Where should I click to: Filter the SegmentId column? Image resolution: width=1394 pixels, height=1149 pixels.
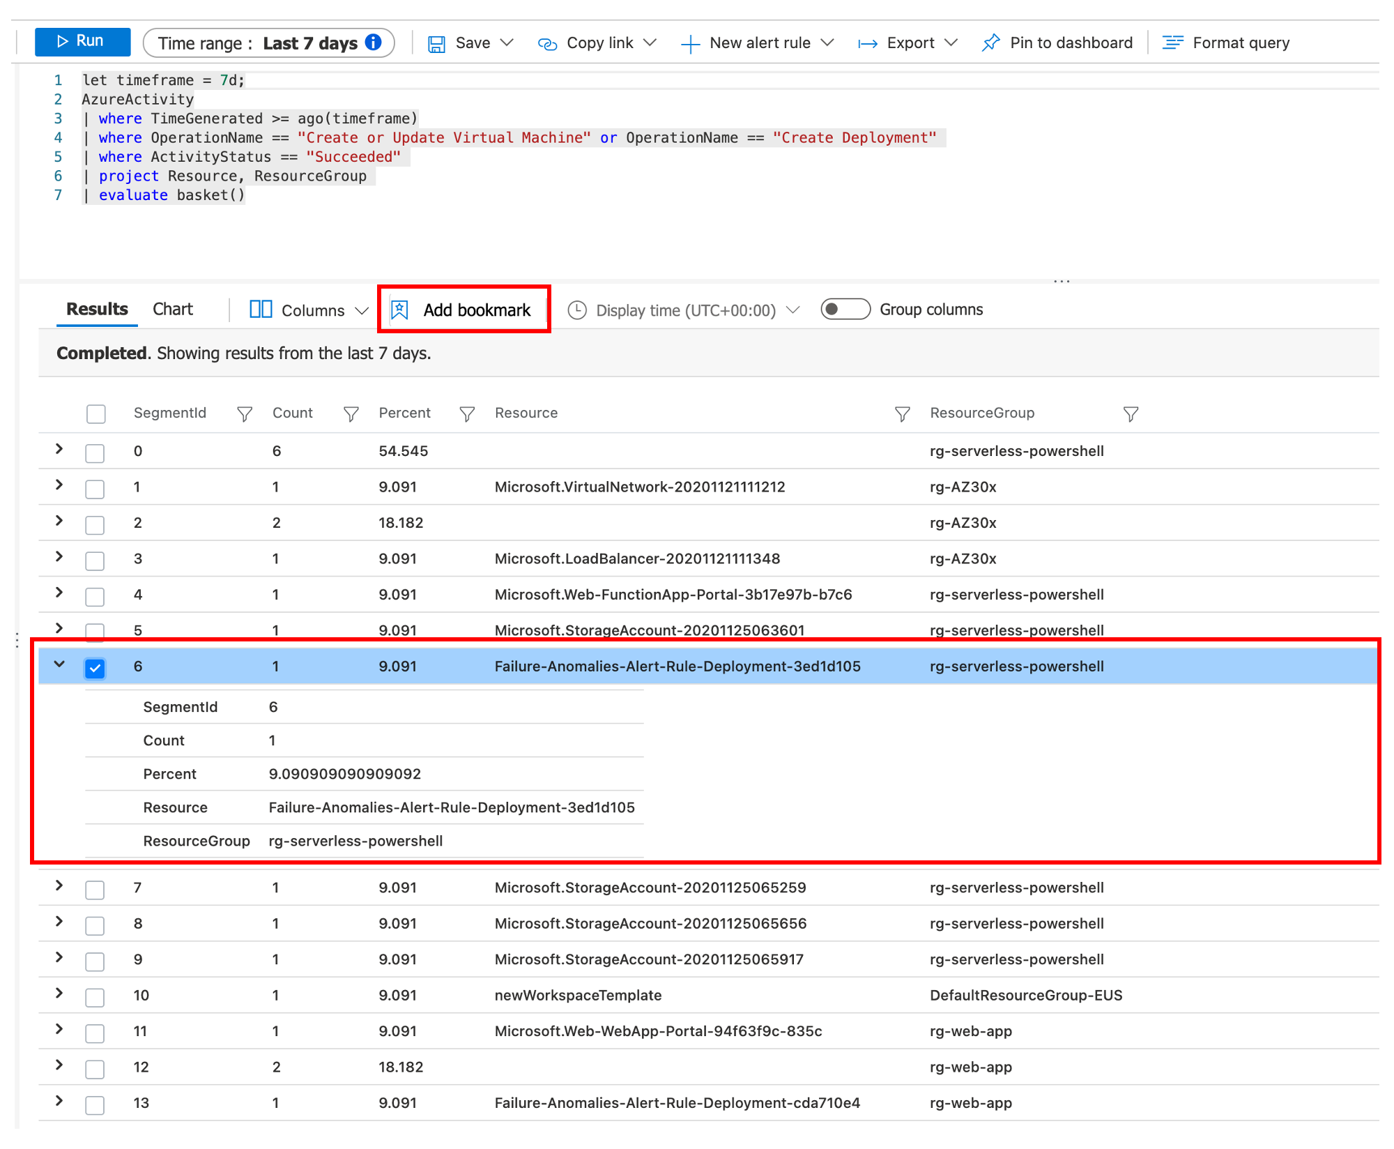tap(244, 414)
